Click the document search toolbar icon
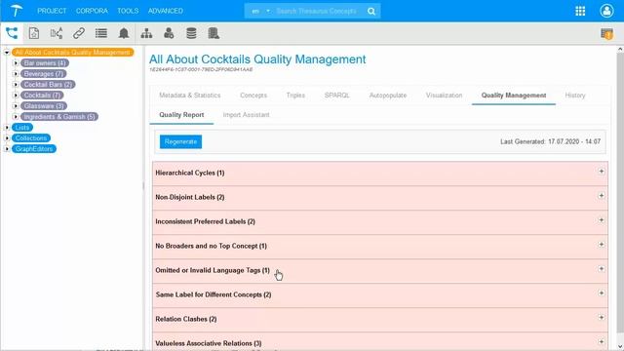The image size is (624, 351). pyautogui.click(x=34, y=33)
